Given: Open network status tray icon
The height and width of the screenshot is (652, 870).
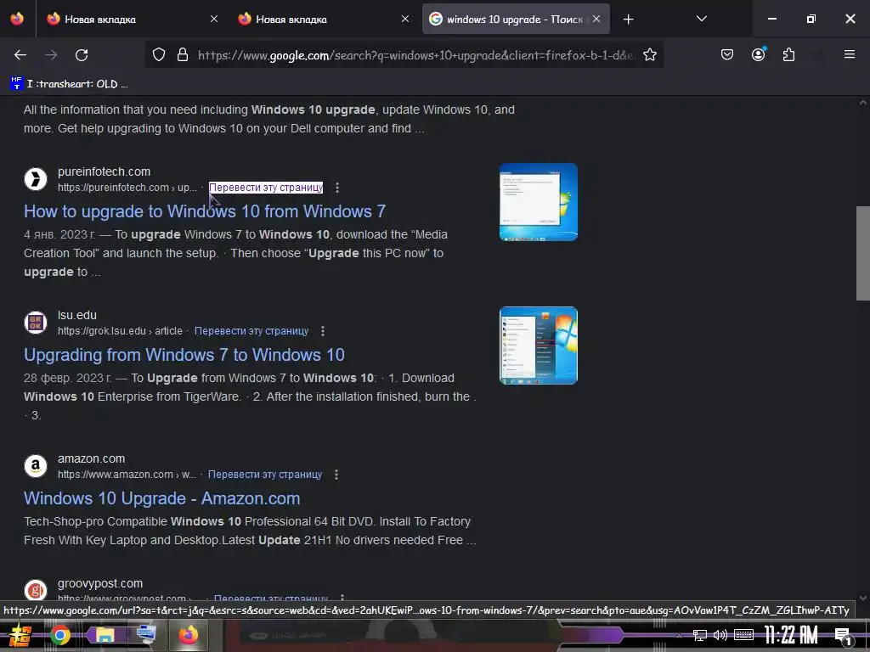Looking at the screenshot, I should [699, 635].
